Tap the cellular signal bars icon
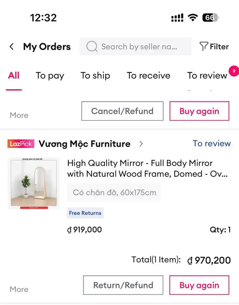239x305 pixels. [x=177, y=18]
